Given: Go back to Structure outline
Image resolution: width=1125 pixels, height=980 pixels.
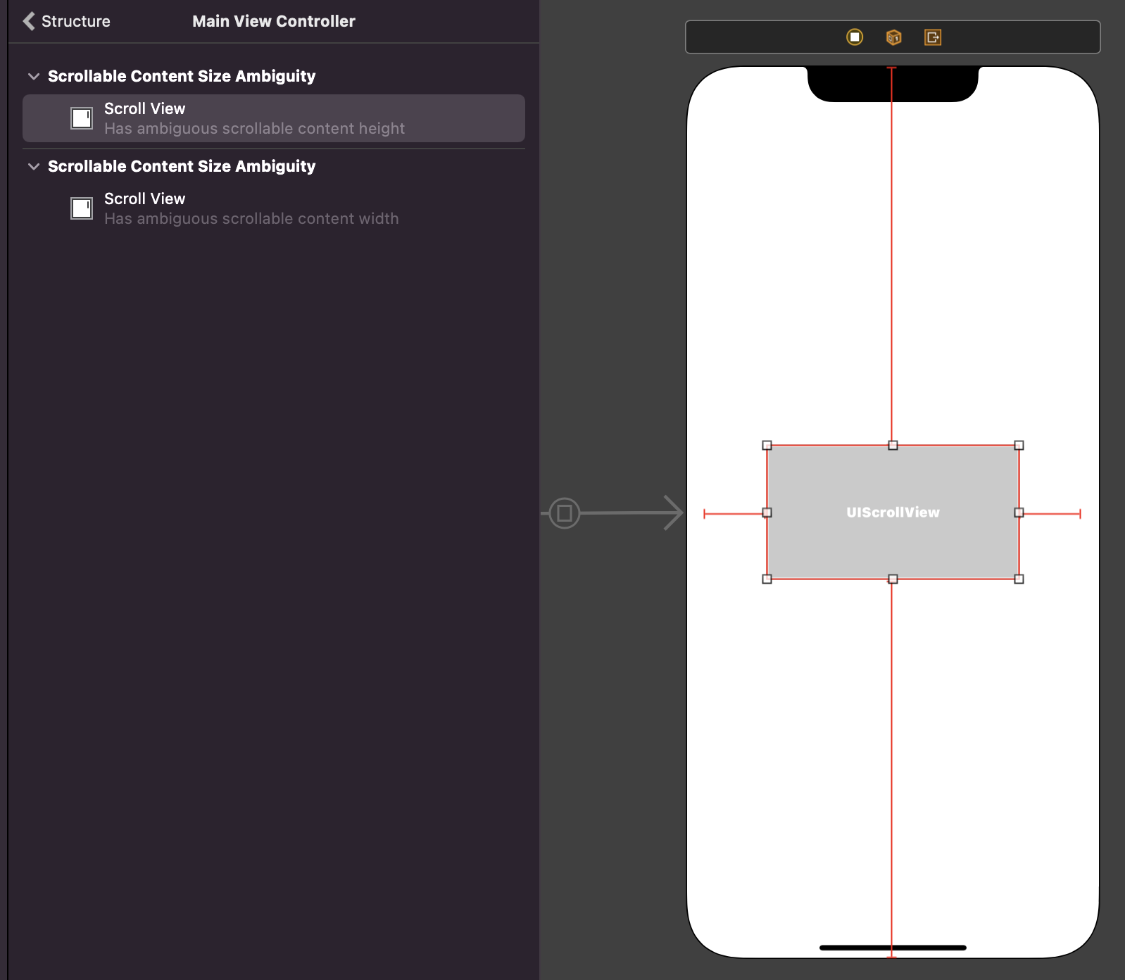Looking at the screenshot, I should (x=66, y=21).
